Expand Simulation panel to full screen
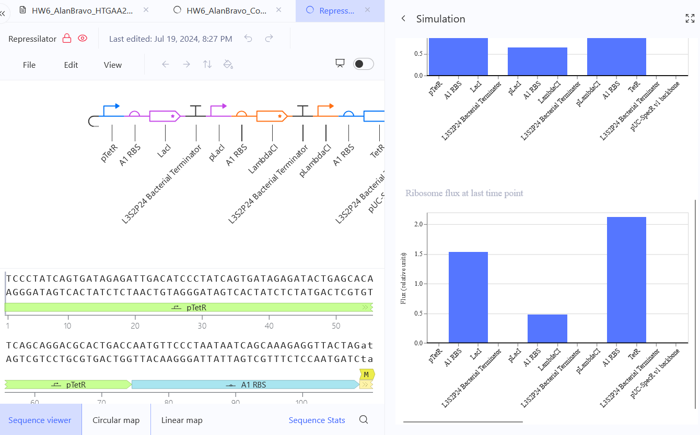This screenshot has width=700, height=435. (x=690, y=18)
